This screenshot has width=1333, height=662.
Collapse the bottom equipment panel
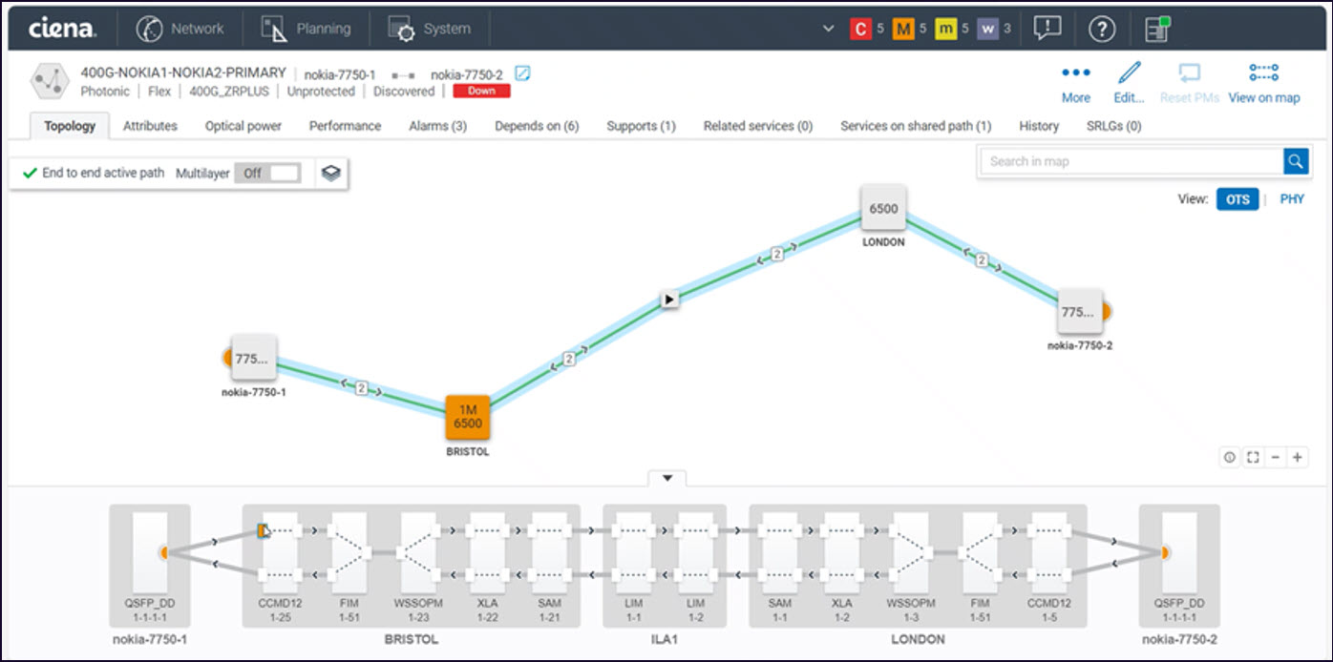tap(667, 478)
